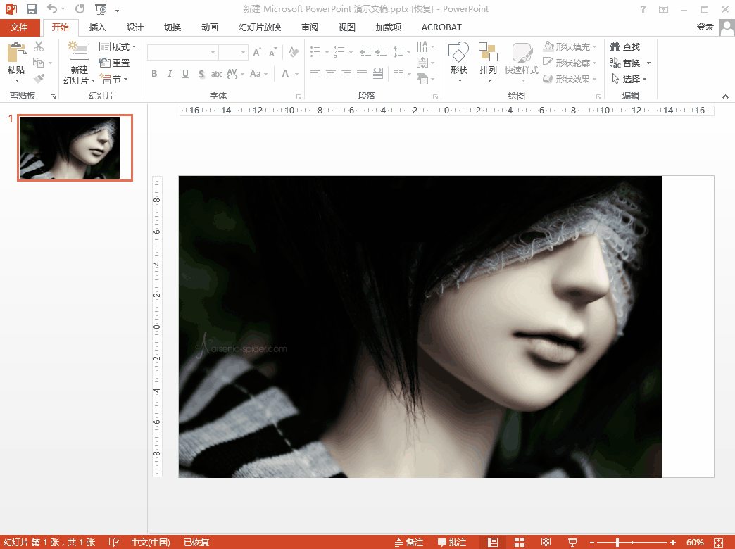Fit slide to current window
This screenshot has width=735, height=549.
click(718, 543)
